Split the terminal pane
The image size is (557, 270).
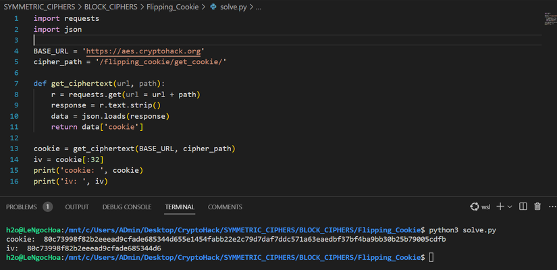coord(523,207)
